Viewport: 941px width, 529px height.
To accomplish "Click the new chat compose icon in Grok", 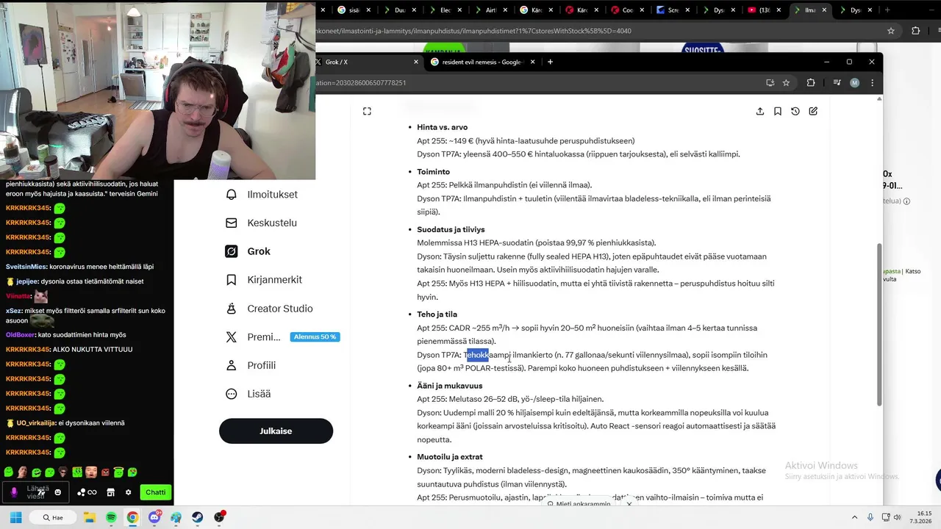I will click(x=813, y=111).
